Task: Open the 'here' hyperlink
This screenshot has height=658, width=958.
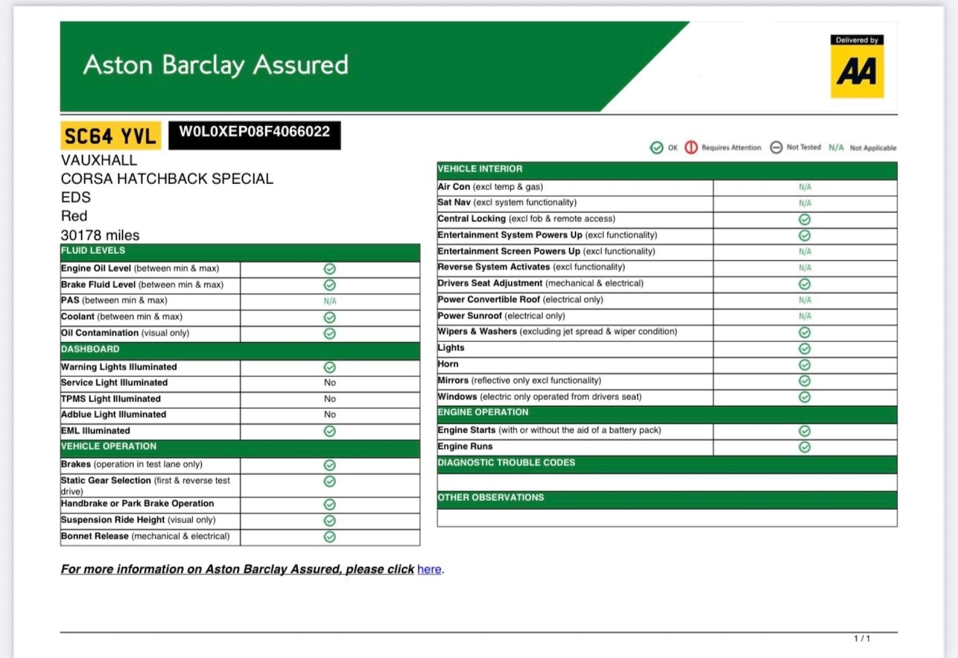Action: pyautogui.click(x=429, y=569)
